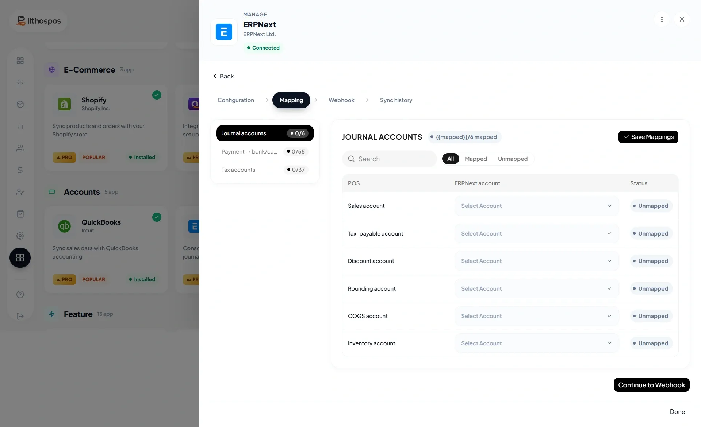Viewport: 701px width, 427px height.
Task: Select Journal accounts mapping group
Action: point(265,133)
